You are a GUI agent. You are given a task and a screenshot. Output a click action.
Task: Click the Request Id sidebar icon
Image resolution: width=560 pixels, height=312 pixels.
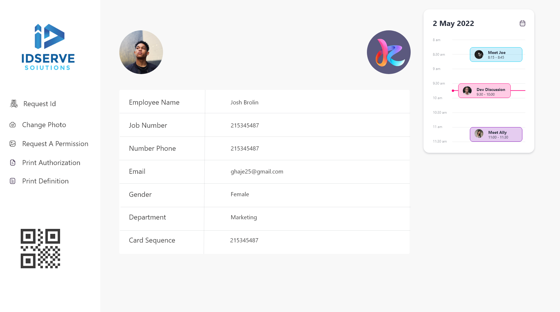click(14, 104)
